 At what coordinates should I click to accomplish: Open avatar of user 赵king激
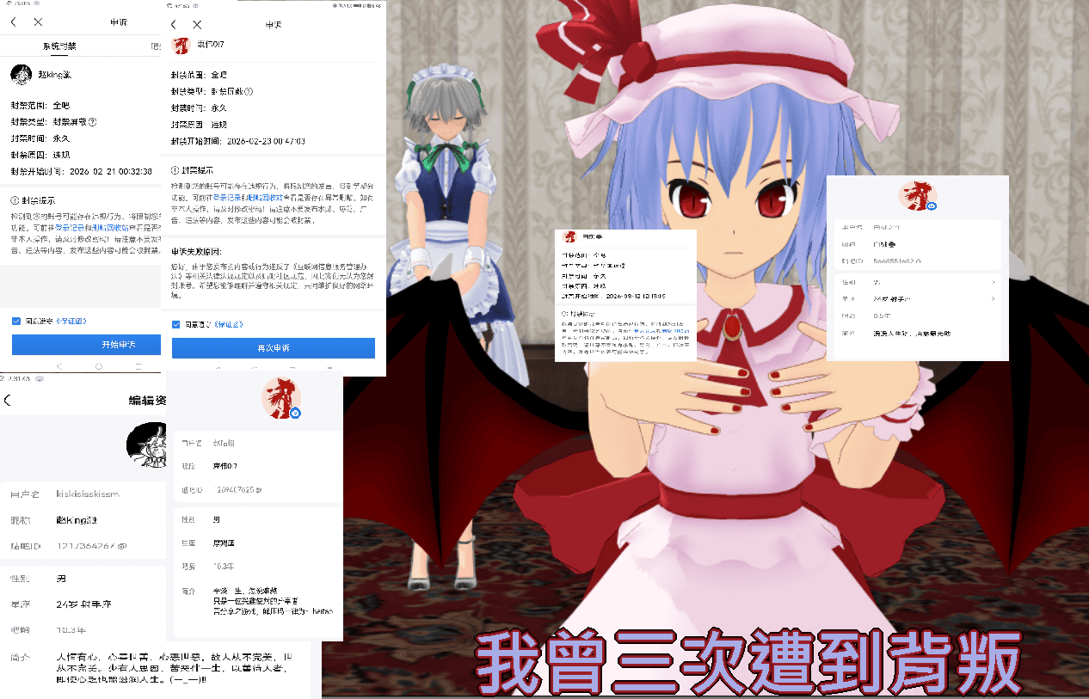22,75
